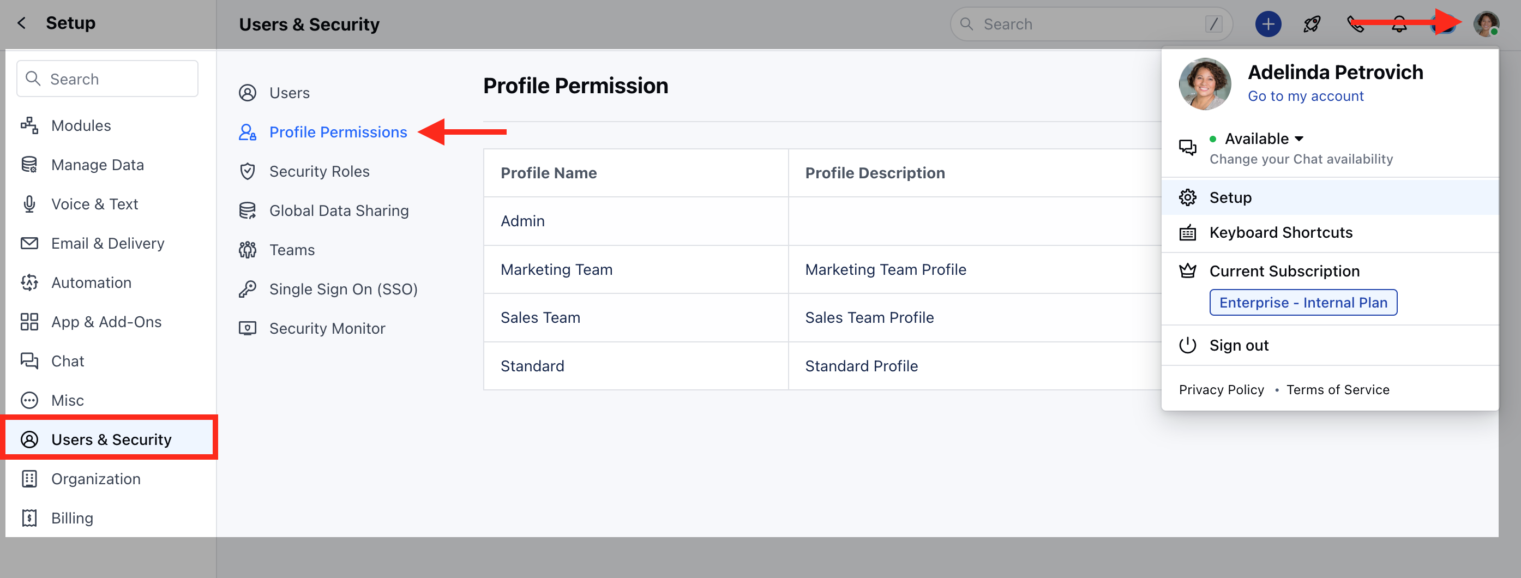This screenshot has height=578, width=1521.
Task: Click the user avatar with green status dot
Action: (x=1487, y=23)
